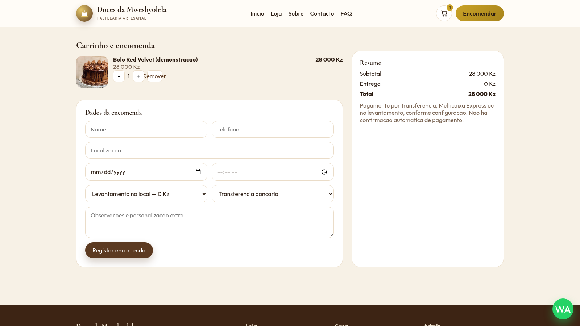Focus the Nome input field
The width and height of the screenshot is (580, 326).
pos(146,129)
